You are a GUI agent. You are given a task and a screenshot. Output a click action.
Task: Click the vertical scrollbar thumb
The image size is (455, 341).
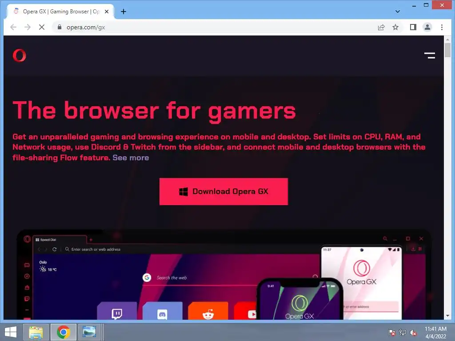coord(447,50)
